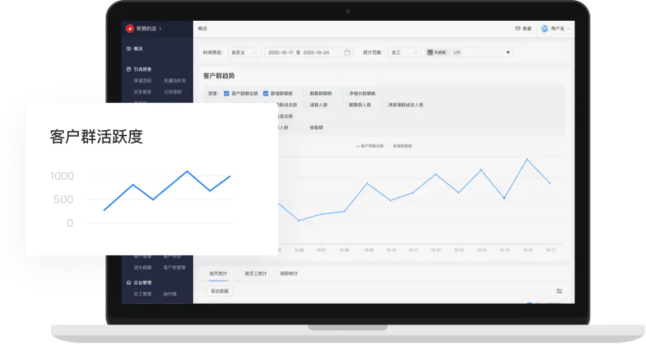Image resolution: width=646 pixels, height=344 pixels.
Task: Click the 10-16 peak on the trend line
Action: (x=527, y=159)
